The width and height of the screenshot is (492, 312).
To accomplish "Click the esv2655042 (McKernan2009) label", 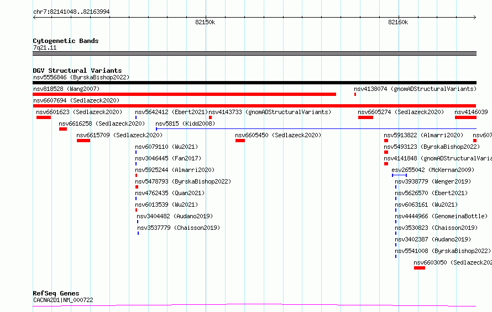I will click(x=433, y=170).
